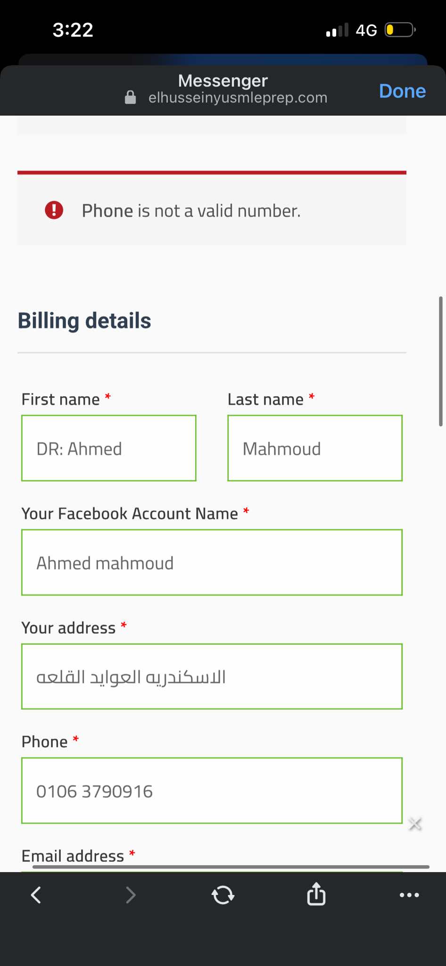The width and height of the screenshot is (446, 966).
Task: Tap the Phone is not valid message
Action: pos(191,211)
